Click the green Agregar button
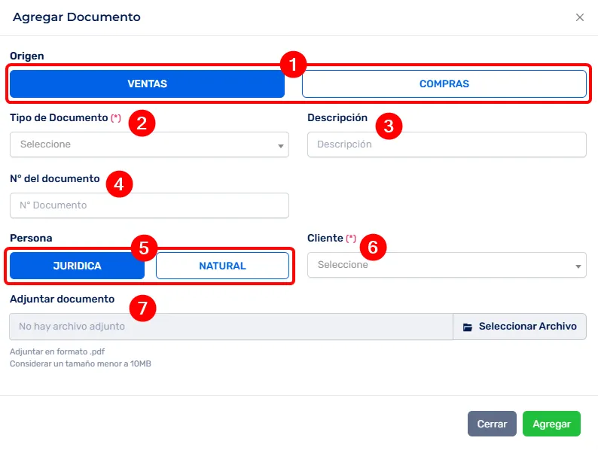 click(551, 424)
